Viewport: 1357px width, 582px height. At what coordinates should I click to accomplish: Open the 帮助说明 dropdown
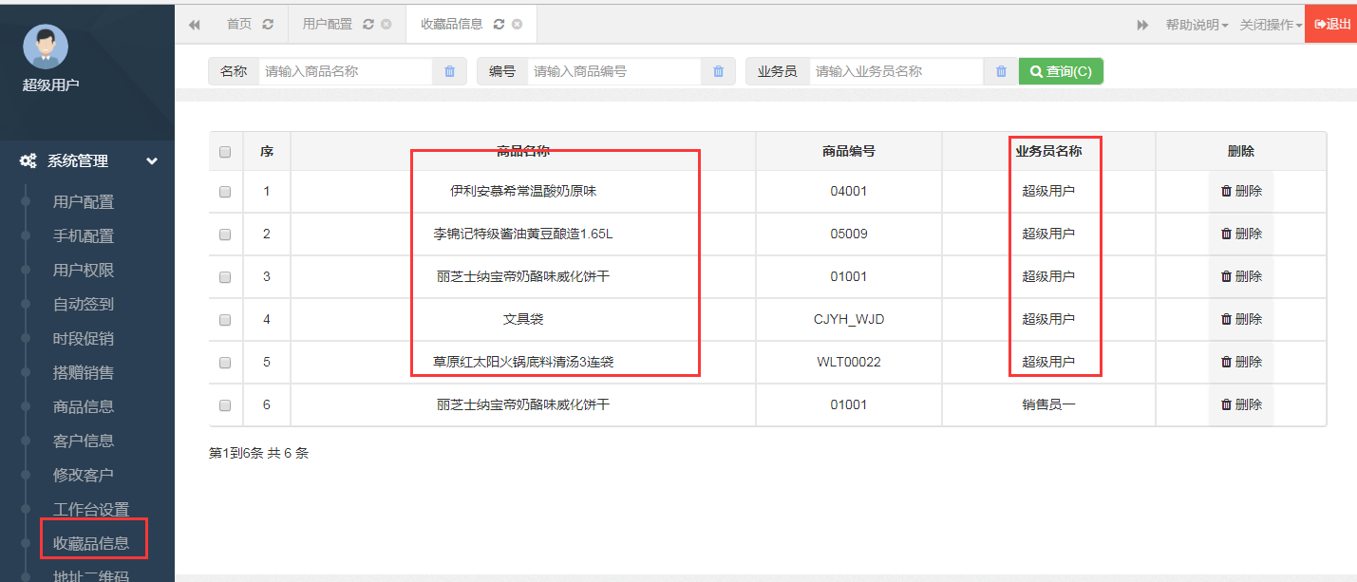point(1197,25)
